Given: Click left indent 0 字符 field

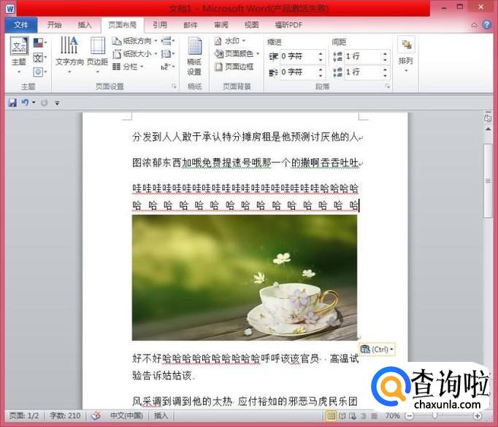Looking at the screenshot, I should click(x=299, y=56).
